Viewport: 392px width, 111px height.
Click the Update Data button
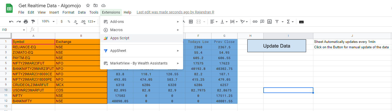[x=277, y=46]
